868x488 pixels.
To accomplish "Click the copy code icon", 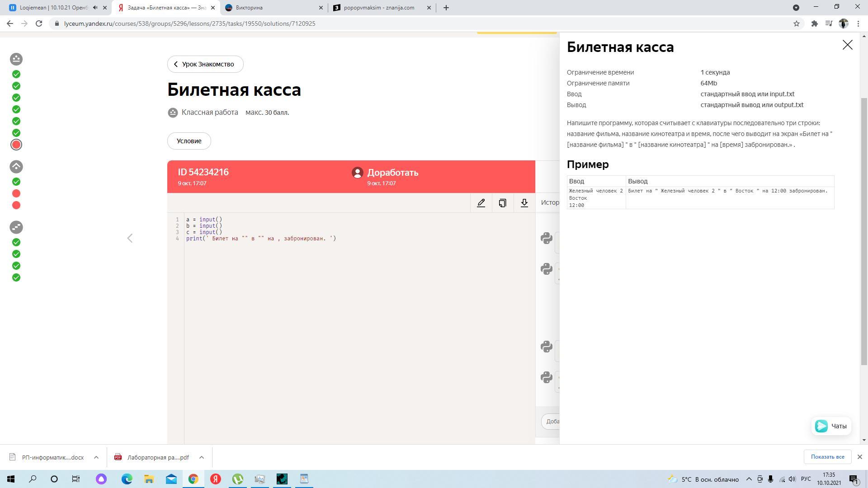I will click(x=502, y=203).
